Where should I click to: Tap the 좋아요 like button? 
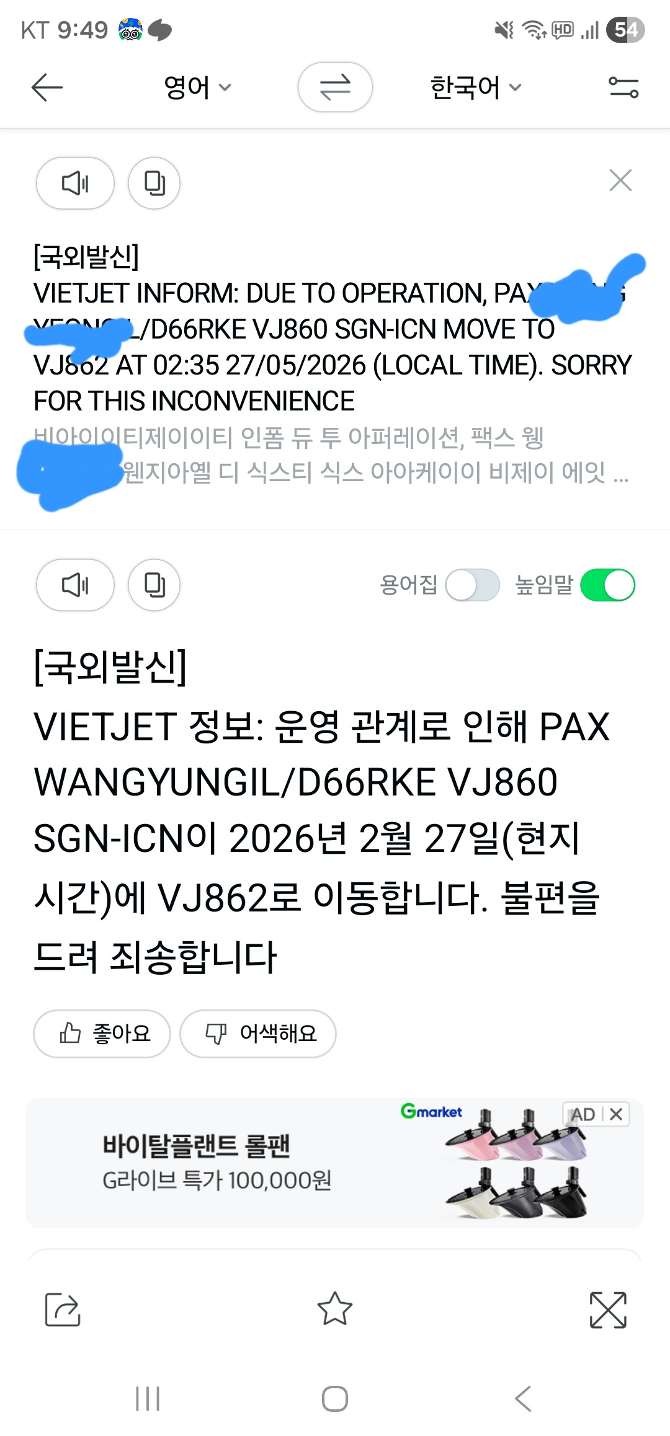[102, 1034]
